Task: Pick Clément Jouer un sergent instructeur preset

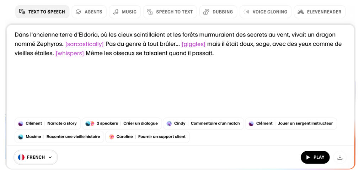Action: [291, 123]
